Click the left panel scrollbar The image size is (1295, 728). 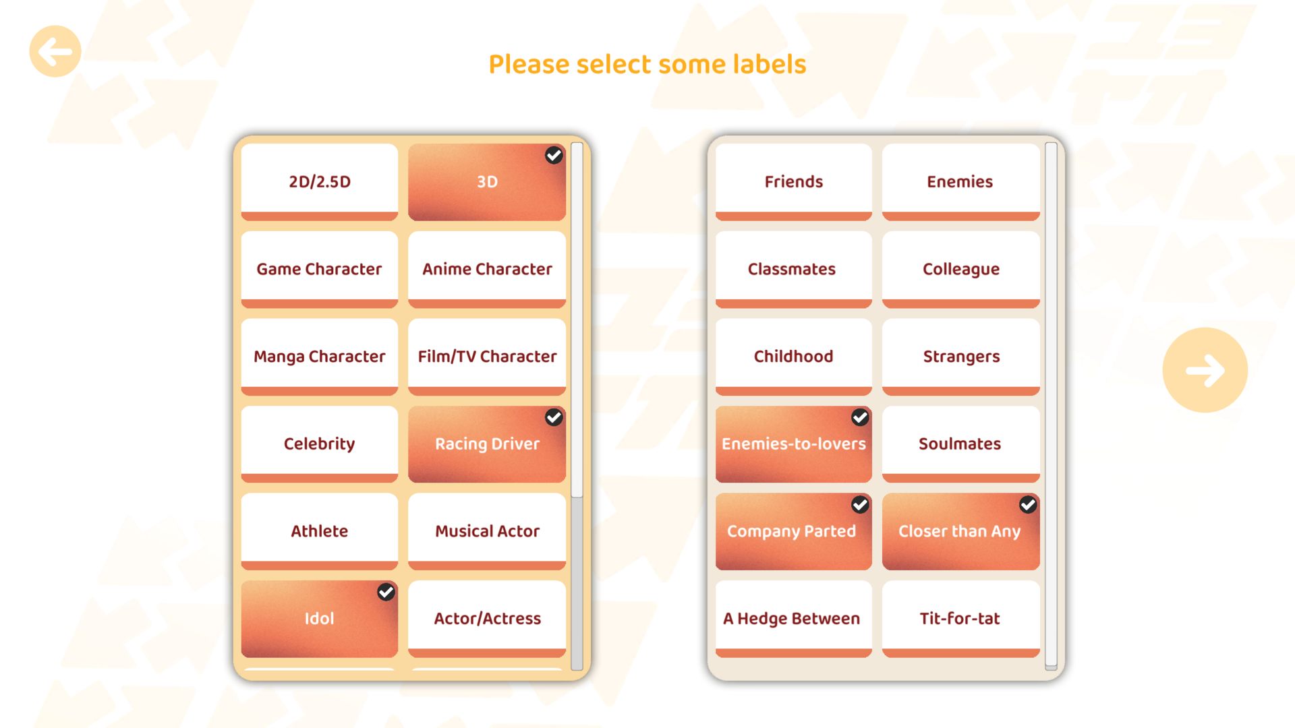pyautogui.click(x=577, y=320)
